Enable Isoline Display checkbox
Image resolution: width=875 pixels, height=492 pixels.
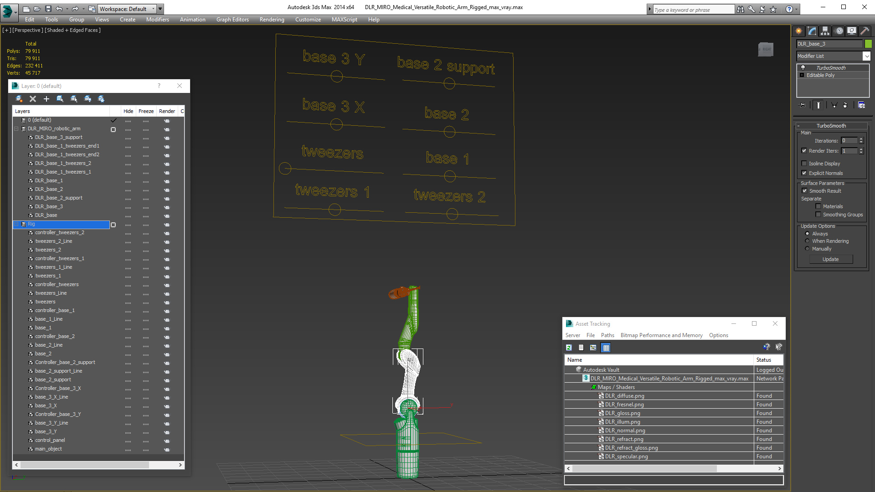804,164
